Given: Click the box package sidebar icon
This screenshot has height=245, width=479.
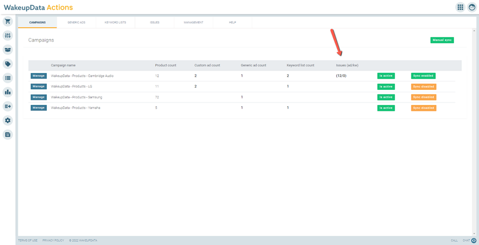Looking at the screenshot, I should [x=8, y=50].
